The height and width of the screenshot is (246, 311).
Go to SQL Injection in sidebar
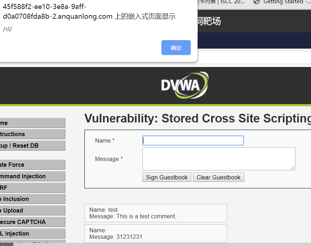pyautogui.click(x=32, y=233)
